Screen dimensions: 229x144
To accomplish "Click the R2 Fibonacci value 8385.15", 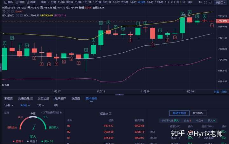I will coord(140,132).
